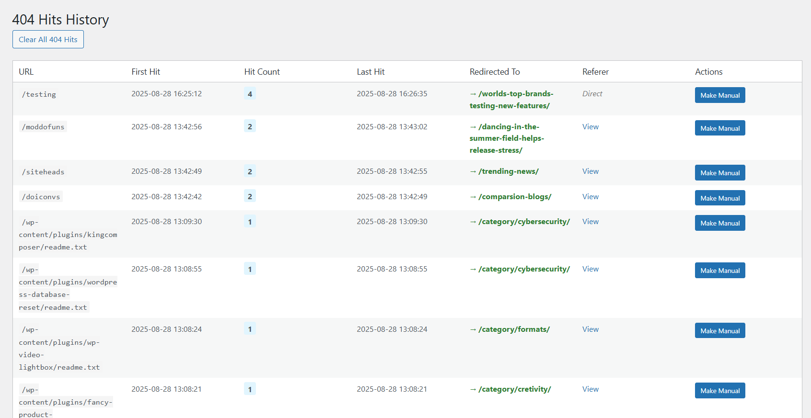Open the View referer link for /siteheads

tap(590, 171)
